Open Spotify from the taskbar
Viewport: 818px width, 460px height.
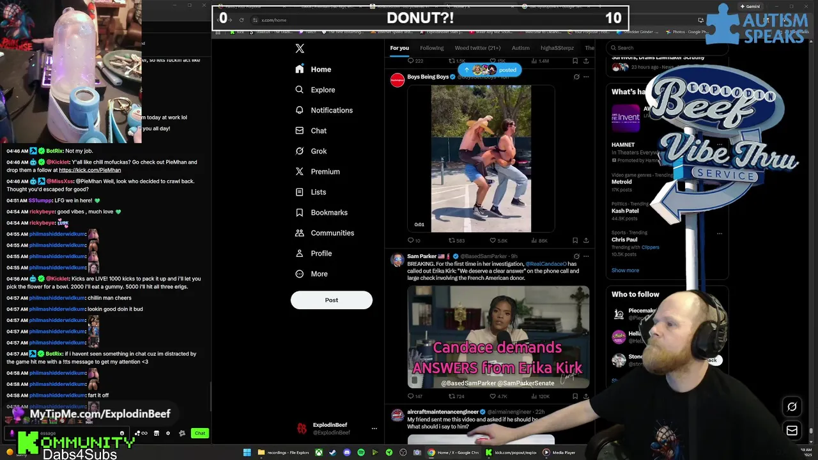coord(361,452)
